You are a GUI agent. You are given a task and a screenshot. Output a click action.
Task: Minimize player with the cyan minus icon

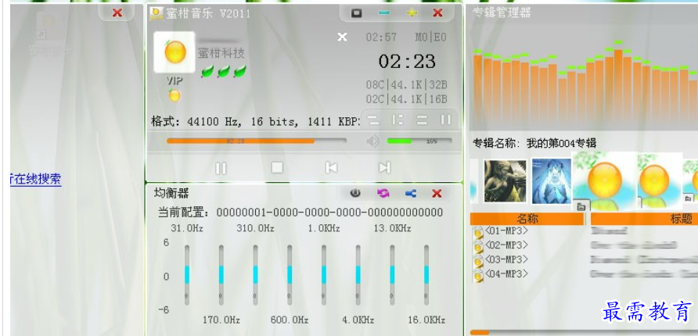tap(383, 13)
